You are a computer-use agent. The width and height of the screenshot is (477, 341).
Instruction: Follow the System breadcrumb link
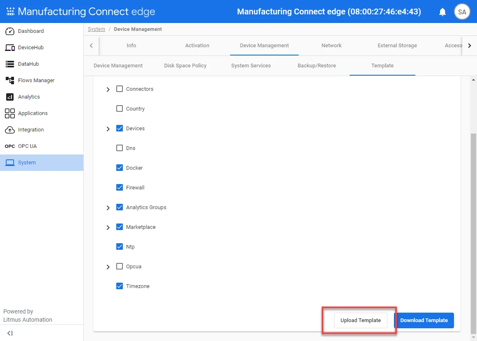97,29
